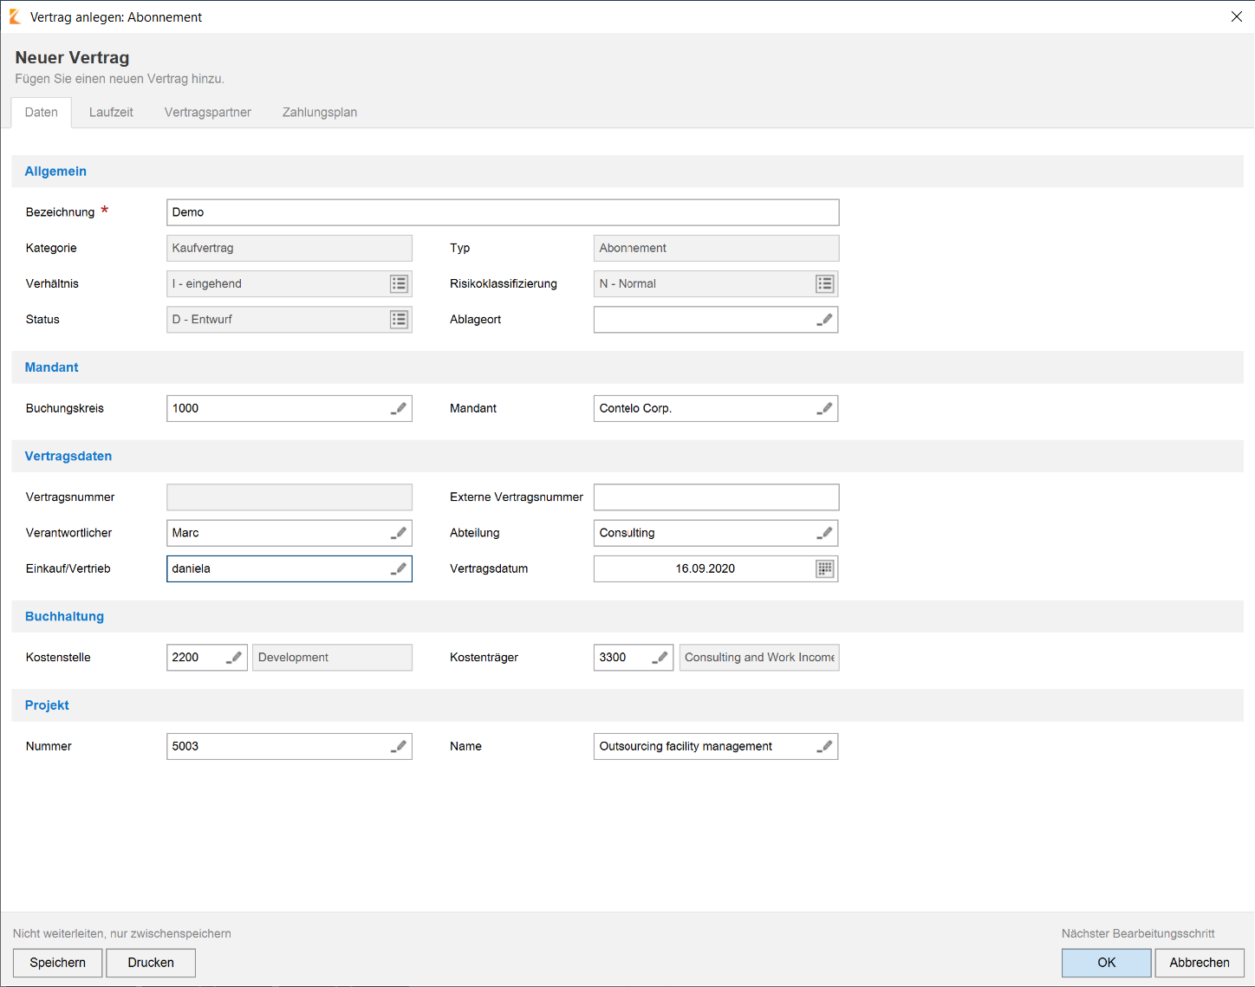Click pencil icon in Einkauf/Vertrieb field
This screenshot has width=1255, height=987.
(x=399, y=568)
